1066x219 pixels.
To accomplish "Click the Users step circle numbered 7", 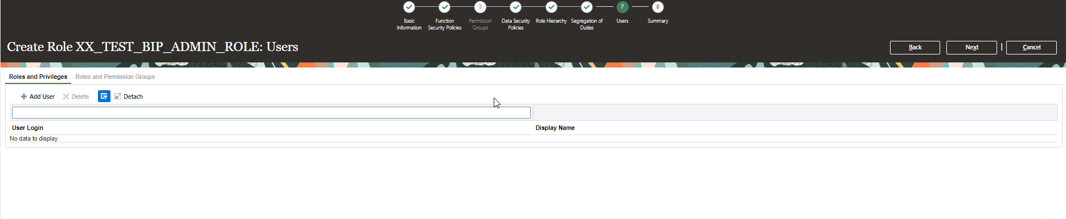I will click(622, 7).
